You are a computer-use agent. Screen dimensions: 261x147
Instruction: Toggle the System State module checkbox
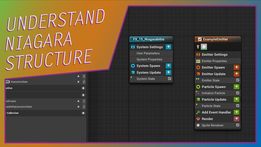169,79
